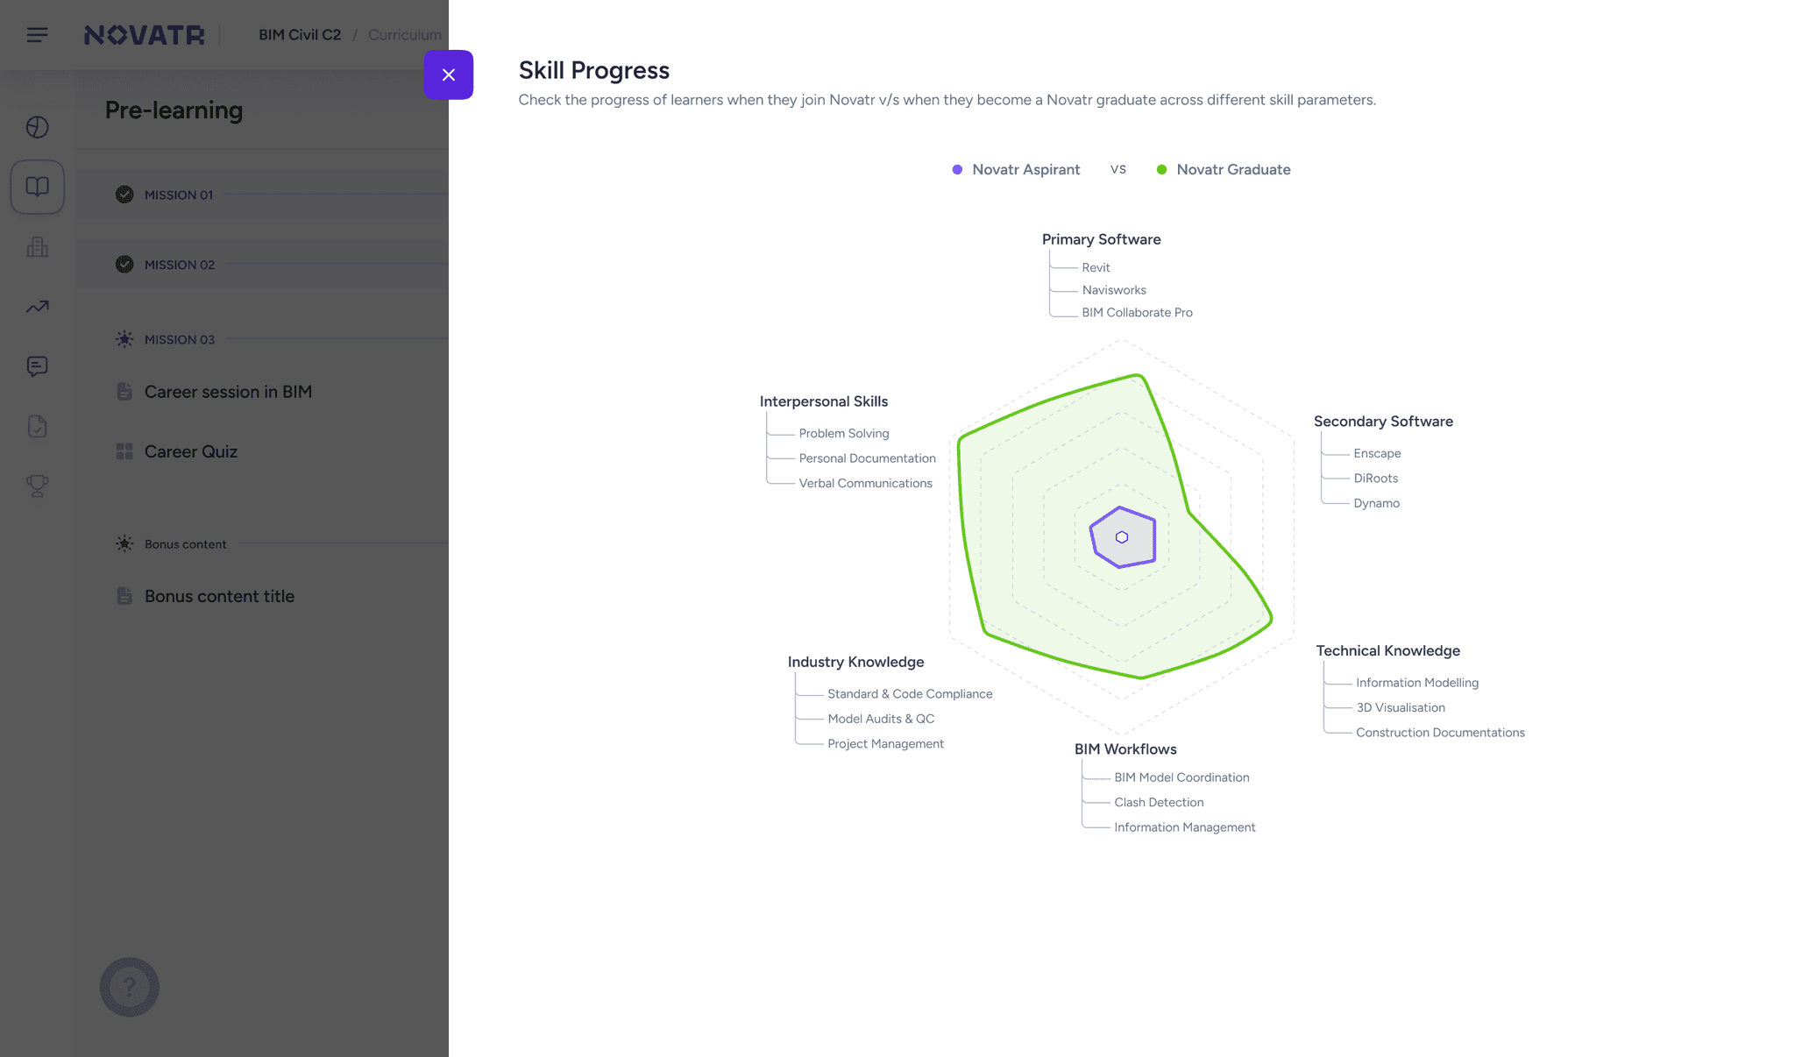Open the document checkmark icon in sidebar
The image size is (1795, 1057).
point(37,427)
